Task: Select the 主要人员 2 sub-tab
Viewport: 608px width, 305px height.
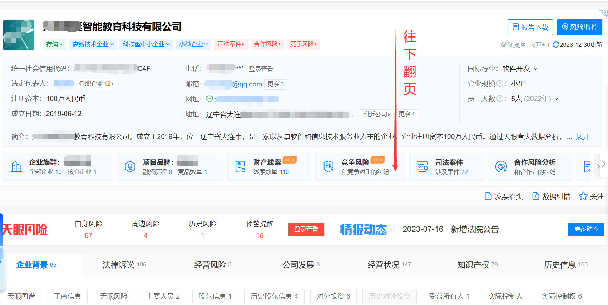Action: [163, 296]
